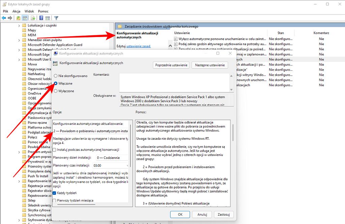Click the Mapy folder icon in the tree
Screen dimensions: 345x224
(x=24, y=30)
